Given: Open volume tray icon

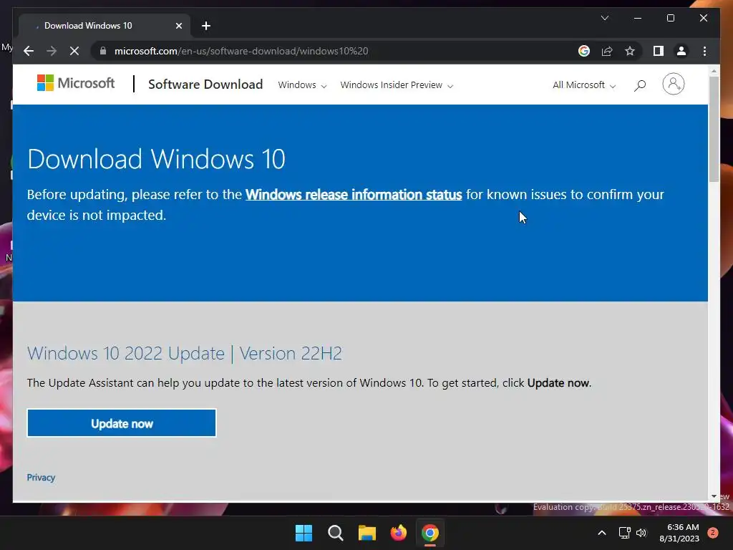Looking at the screenshot, I should click(x=641, y=533).
